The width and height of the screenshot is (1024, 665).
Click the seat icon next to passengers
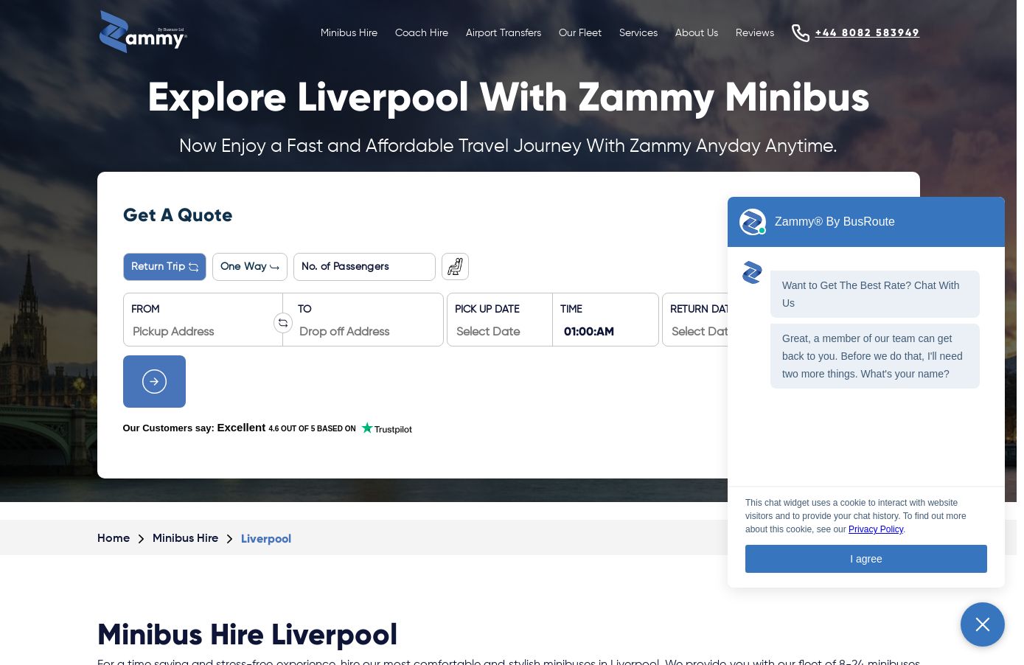tap(455, 267)
